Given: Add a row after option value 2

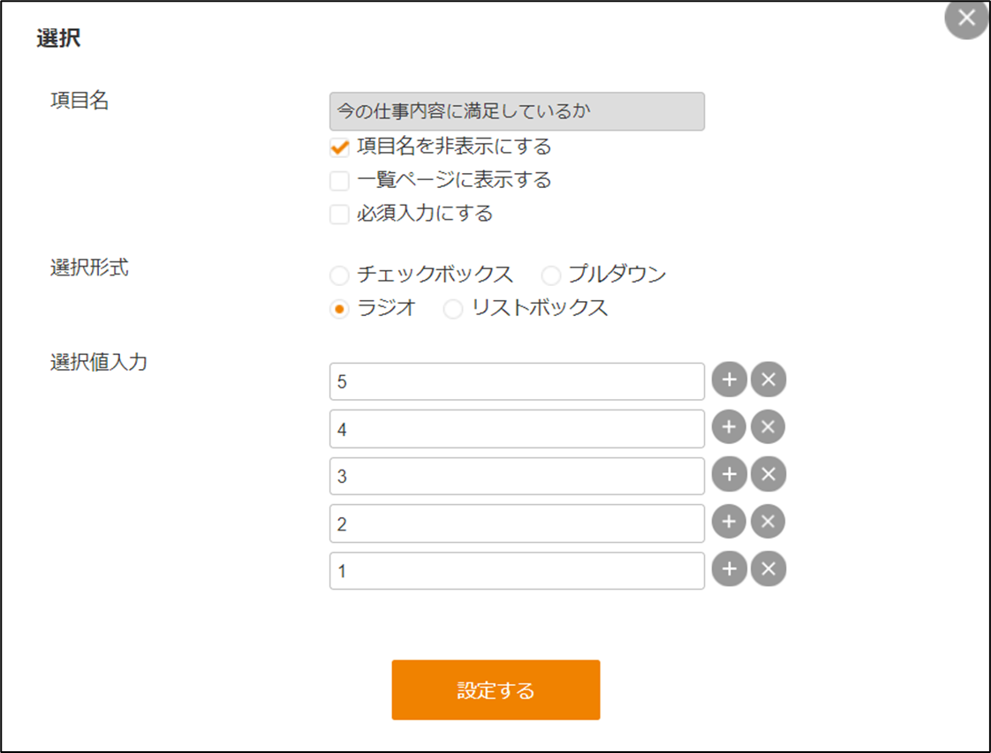Looking at the screenshot, I should [x=730, y=522].
